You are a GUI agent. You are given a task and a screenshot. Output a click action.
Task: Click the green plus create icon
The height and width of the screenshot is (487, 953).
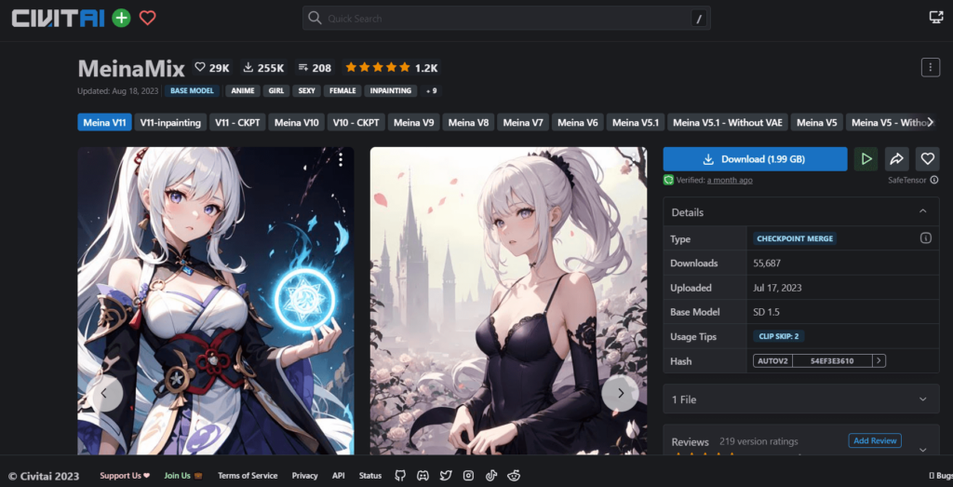pos(121,18)
